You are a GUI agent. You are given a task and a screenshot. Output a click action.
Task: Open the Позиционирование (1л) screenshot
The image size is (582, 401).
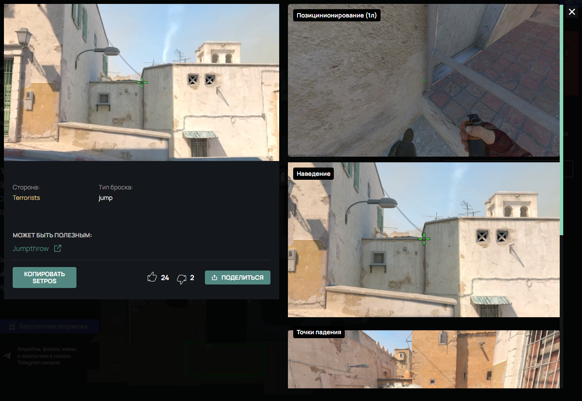(423, 80)
